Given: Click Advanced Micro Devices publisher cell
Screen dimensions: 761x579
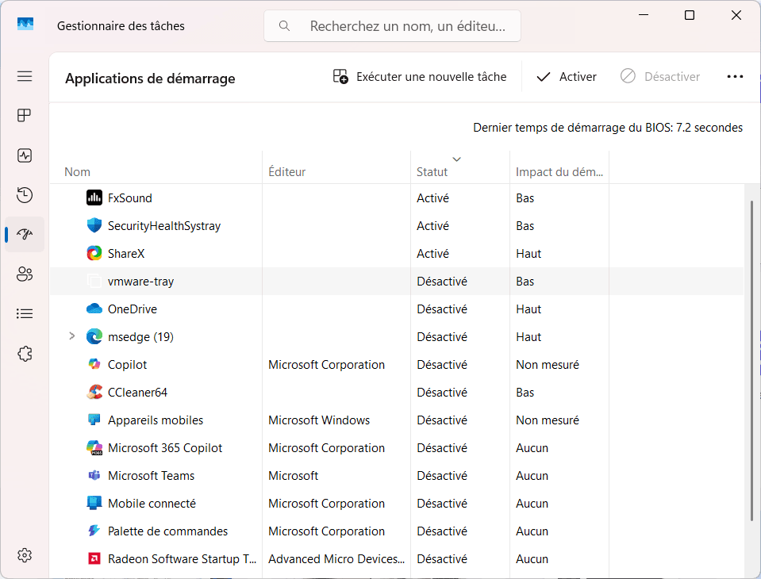Looking at the screenshot, I should (336, 559).
